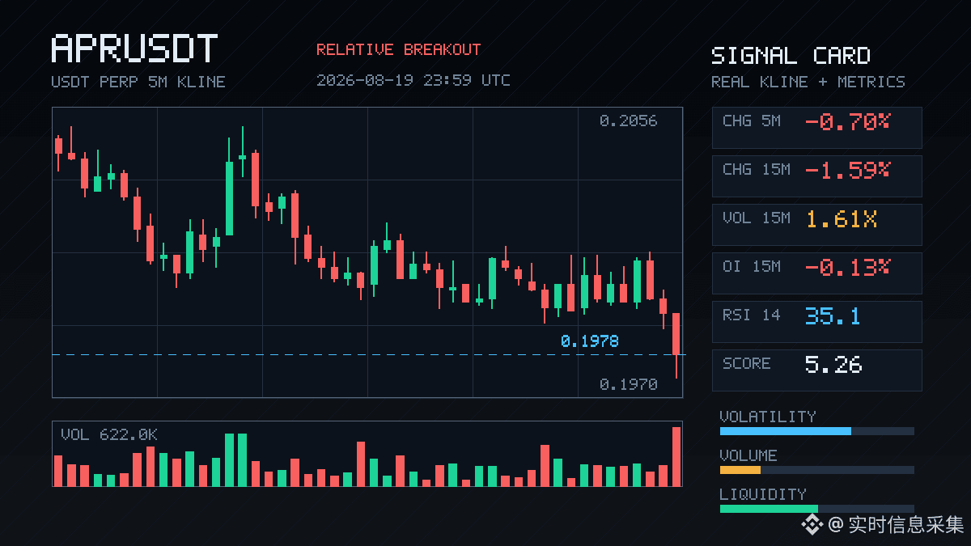
Task: Click the SIGNAL CARD heading
Action: tap(791, 56)
